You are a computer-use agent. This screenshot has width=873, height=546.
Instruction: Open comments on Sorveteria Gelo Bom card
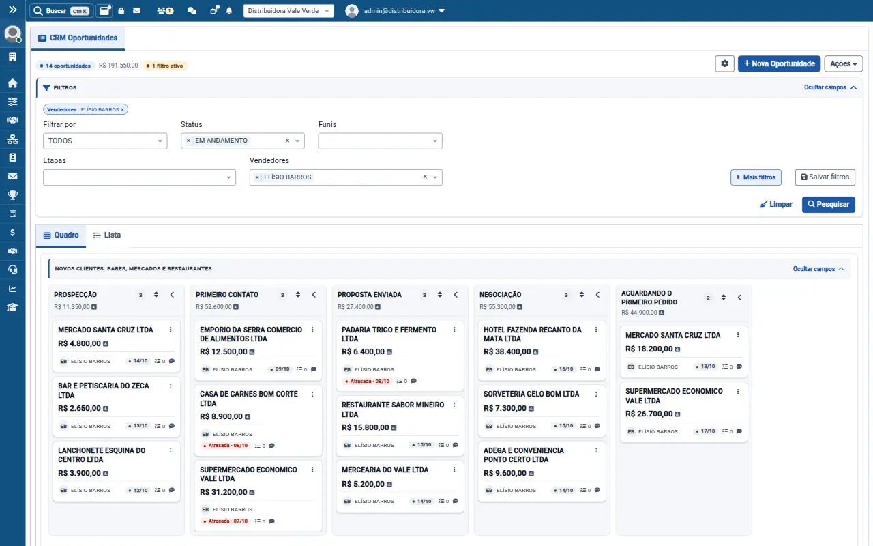597,426
